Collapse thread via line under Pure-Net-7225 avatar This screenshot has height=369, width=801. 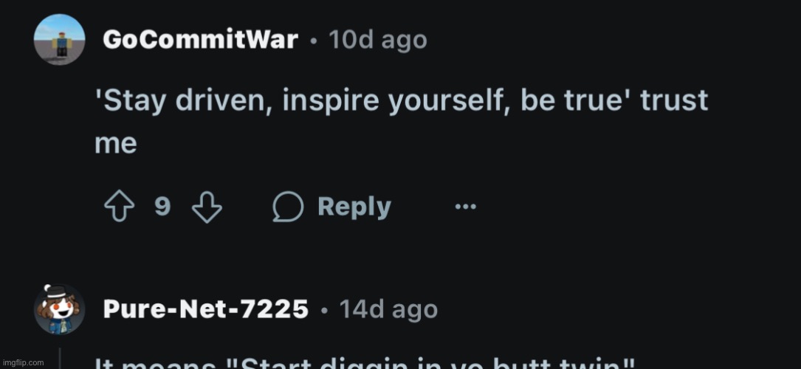click(61, 358)
